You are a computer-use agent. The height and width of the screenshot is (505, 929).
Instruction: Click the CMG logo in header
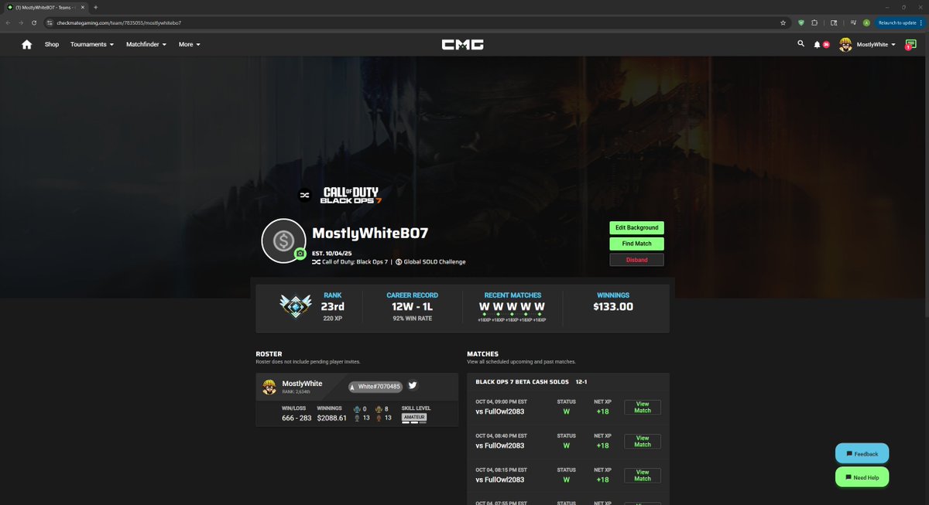[463, 45]
